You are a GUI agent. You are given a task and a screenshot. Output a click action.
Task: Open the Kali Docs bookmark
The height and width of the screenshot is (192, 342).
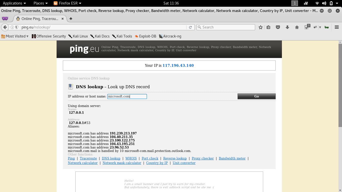[x=100, y=36]
